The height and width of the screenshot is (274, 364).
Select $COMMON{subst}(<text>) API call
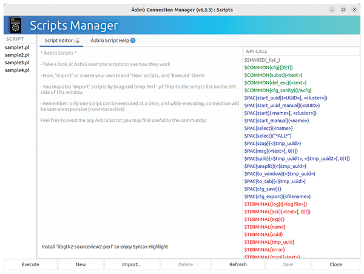pyautogui.click(x=273, y=75)
